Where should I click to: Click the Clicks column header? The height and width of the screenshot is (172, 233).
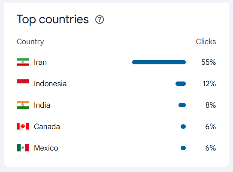tap(206, 42)
